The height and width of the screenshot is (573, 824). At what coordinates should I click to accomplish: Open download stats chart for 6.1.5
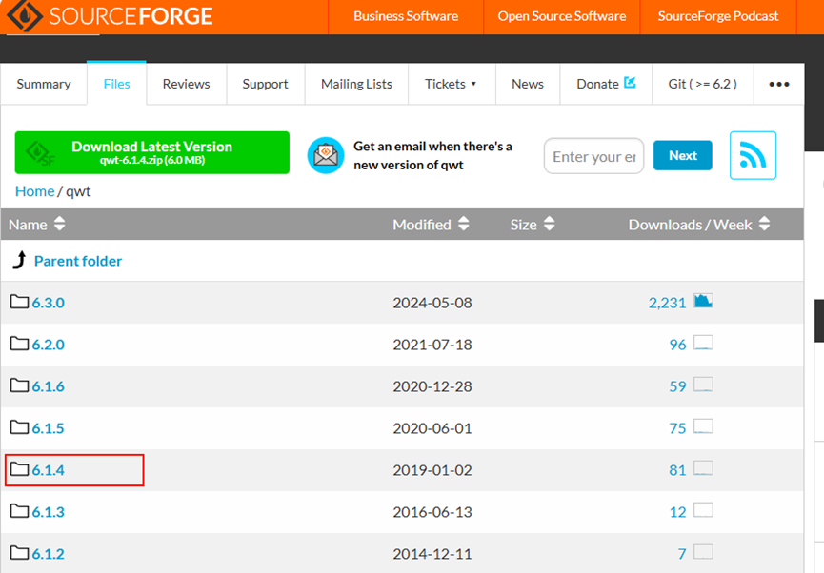pos(703,426)
